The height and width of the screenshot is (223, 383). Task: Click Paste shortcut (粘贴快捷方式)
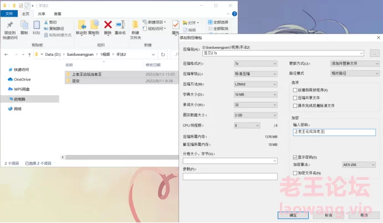coord(58,35)
